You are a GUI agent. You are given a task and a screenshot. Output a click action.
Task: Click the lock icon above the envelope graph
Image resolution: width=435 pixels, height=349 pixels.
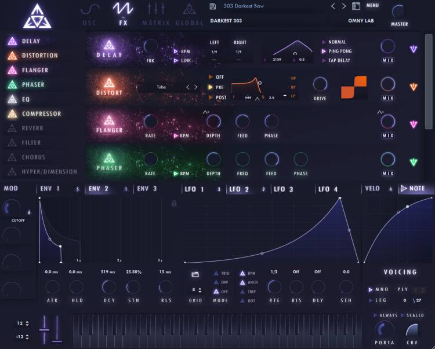pos(173,203)
